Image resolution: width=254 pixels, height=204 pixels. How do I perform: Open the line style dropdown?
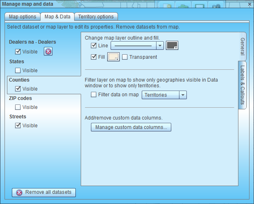coord(160,46)
